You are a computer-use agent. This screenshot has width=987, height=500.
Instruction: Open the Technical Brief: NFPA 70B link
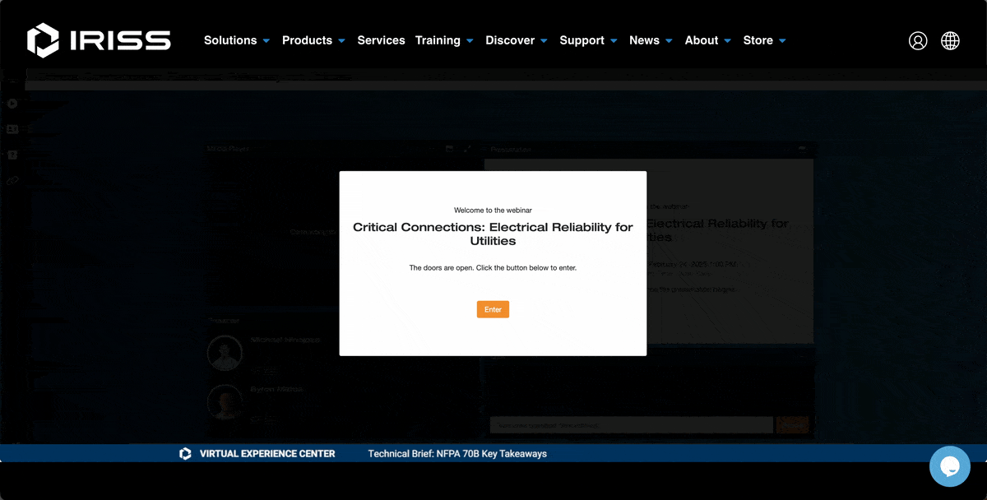(457, 453)
